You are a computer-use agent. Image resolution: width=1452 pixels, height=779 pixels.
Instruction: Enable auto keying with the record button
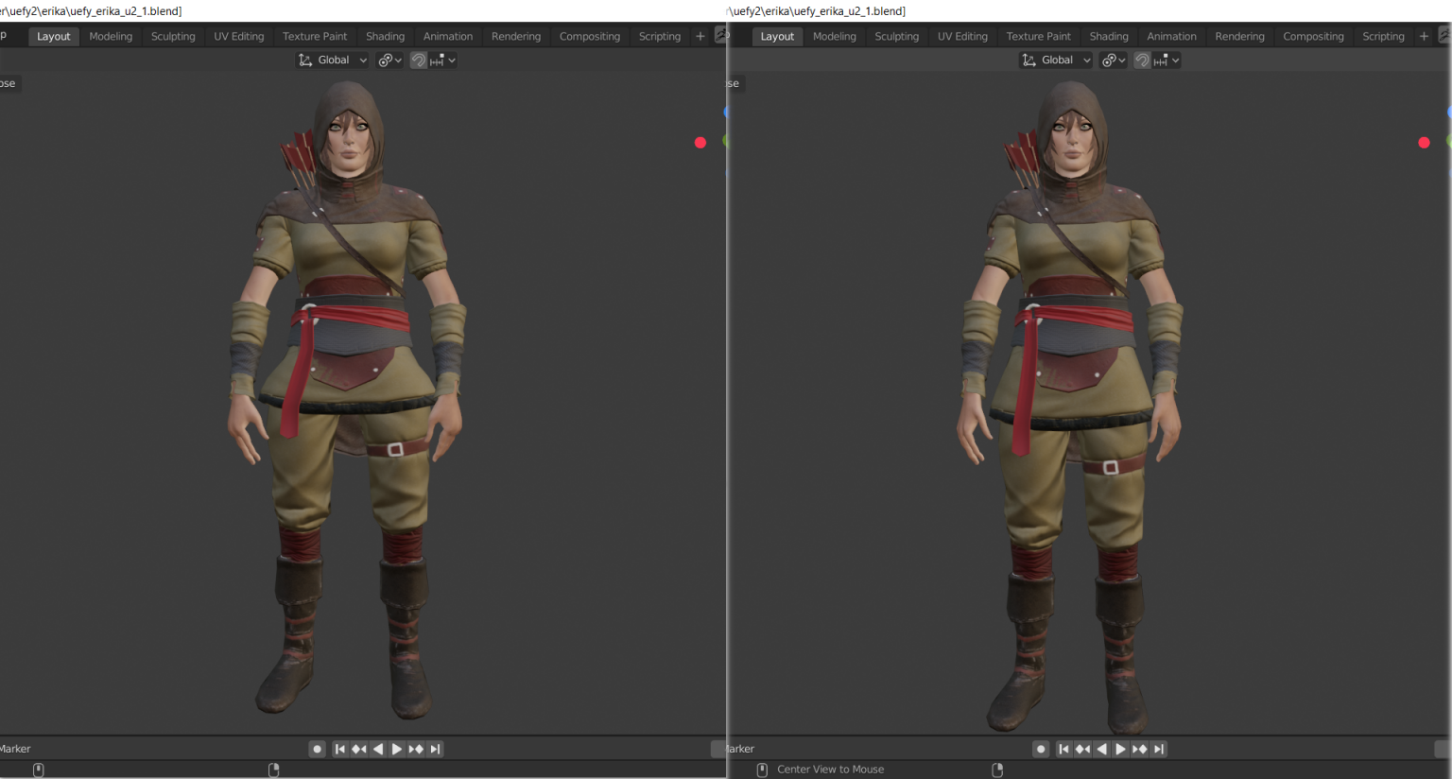[x=317, y=749]
